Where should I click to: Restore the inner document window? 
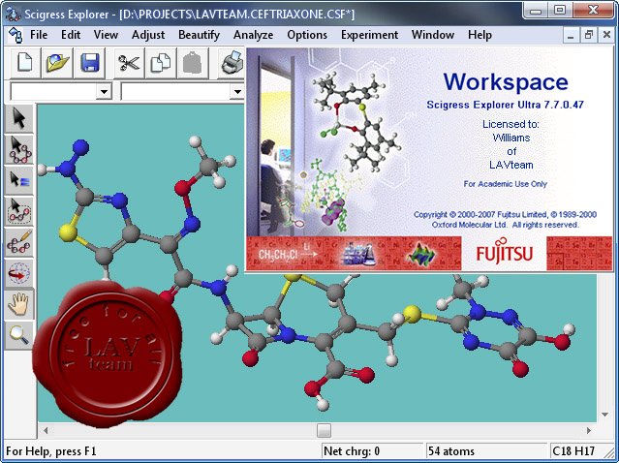[x=588, y=36]
